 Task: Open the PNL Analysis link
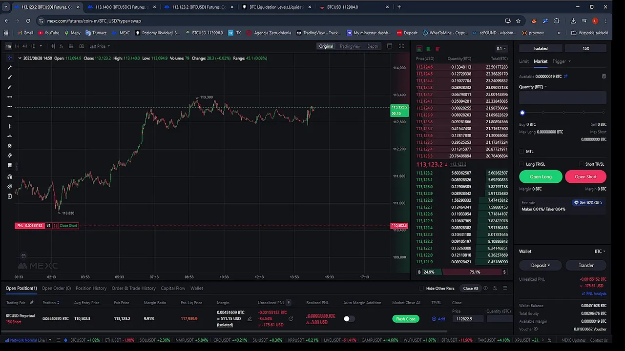pos(594,293)
